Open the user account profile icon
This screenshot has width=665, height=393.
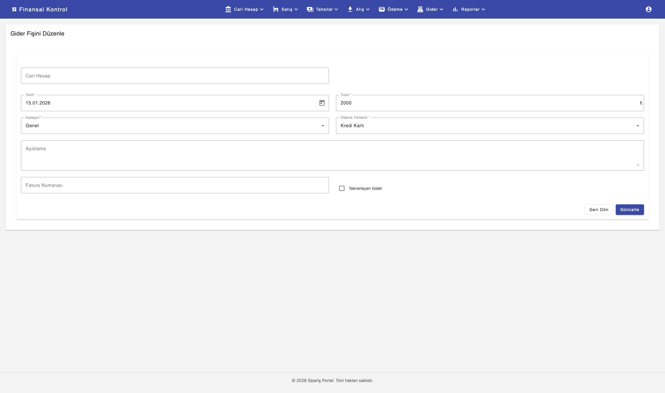point(648,9)
